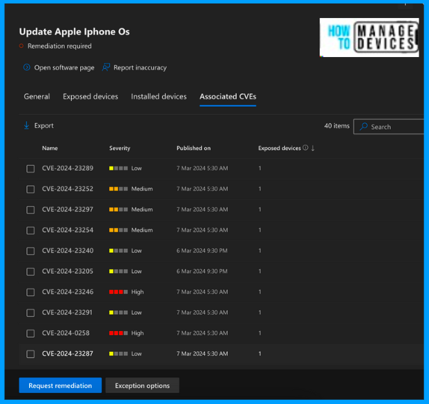Click CVE-2024-23287 name
Screen dimensions: 429x404
68,353
